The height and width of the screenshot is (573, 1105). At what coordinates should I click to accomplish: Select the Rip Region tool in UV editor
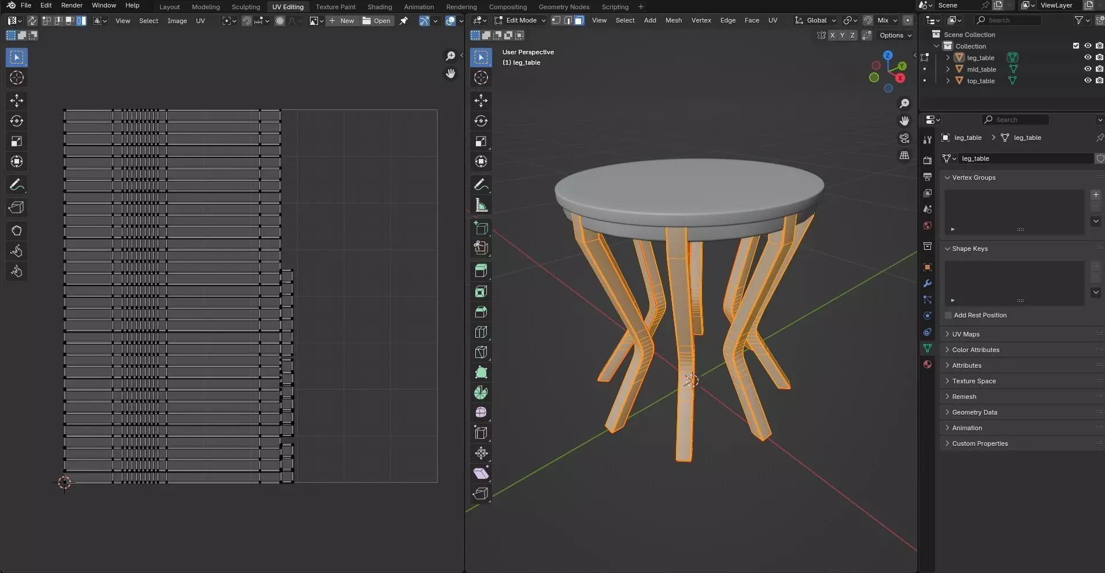pos(17,208)
